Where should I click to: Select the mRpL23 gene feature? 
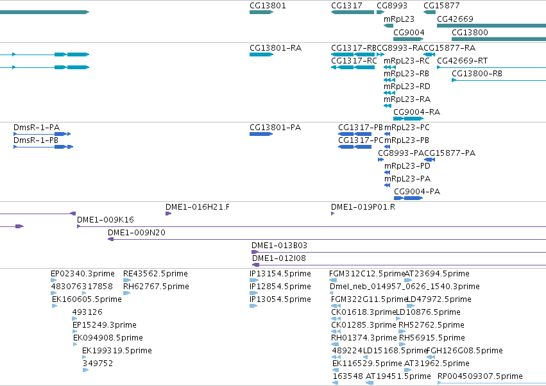[x=389, y=26]
